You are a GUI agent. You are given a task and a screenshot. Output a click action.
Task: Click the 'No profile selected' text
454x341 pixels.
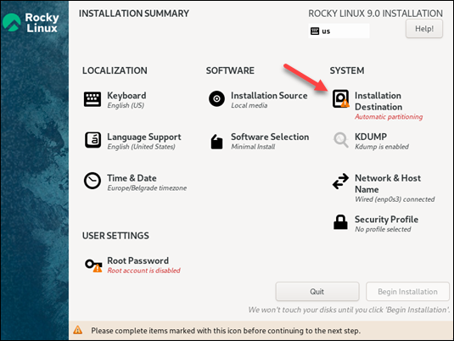[383, 229]
